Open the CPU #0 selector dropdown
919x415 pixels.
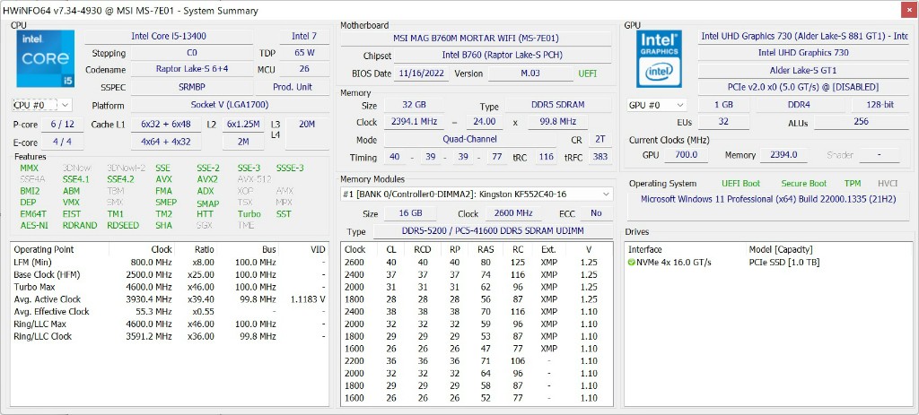tap(41, 105)
